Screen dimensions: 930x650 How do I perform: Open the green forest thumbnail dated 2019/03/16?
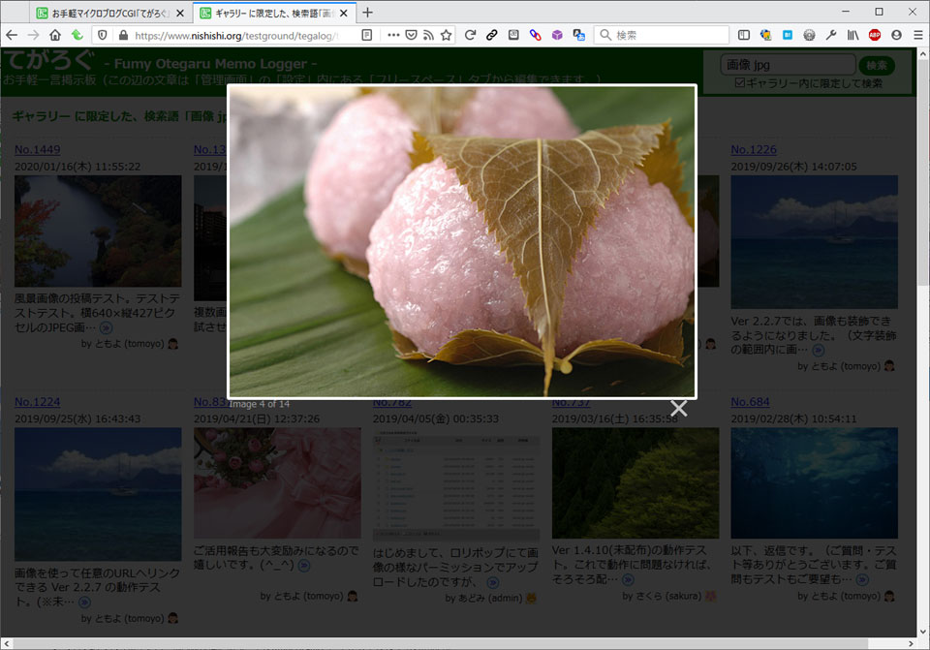click(635, 482)
